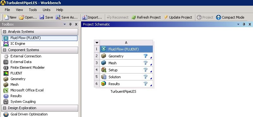Open the Help menu
Image resolution: width=253 pixels, height=117 pixels.
[59, 10]
